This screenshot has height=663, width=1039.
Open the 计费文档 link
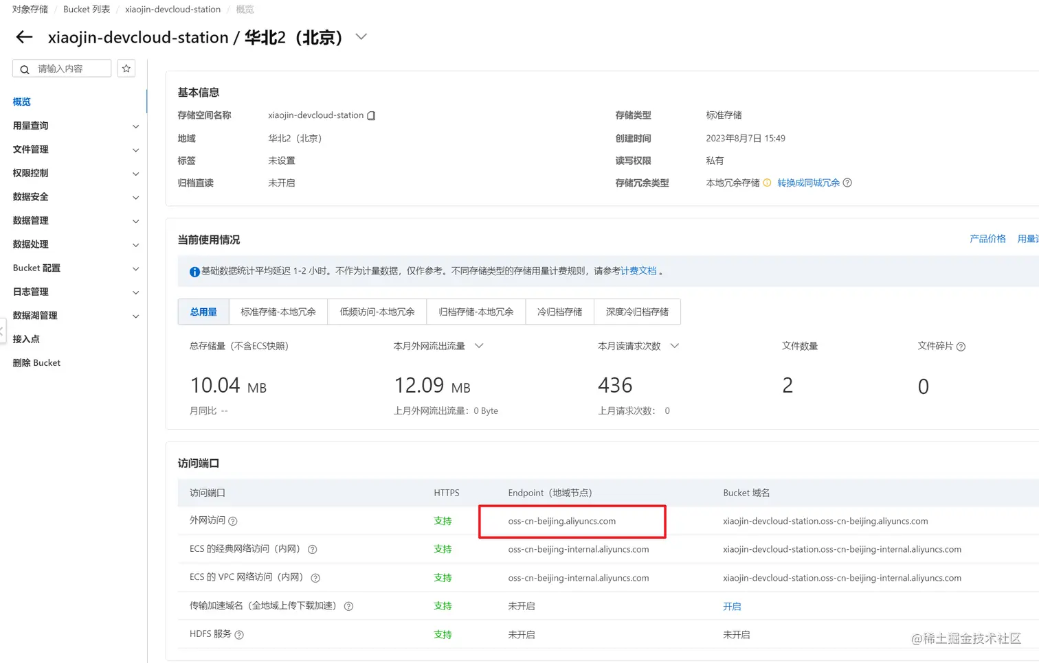pos(639,271)
